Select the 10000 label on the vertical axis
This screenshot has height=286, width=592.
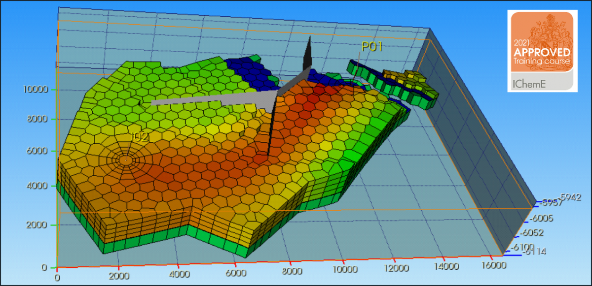click(36, 90)
